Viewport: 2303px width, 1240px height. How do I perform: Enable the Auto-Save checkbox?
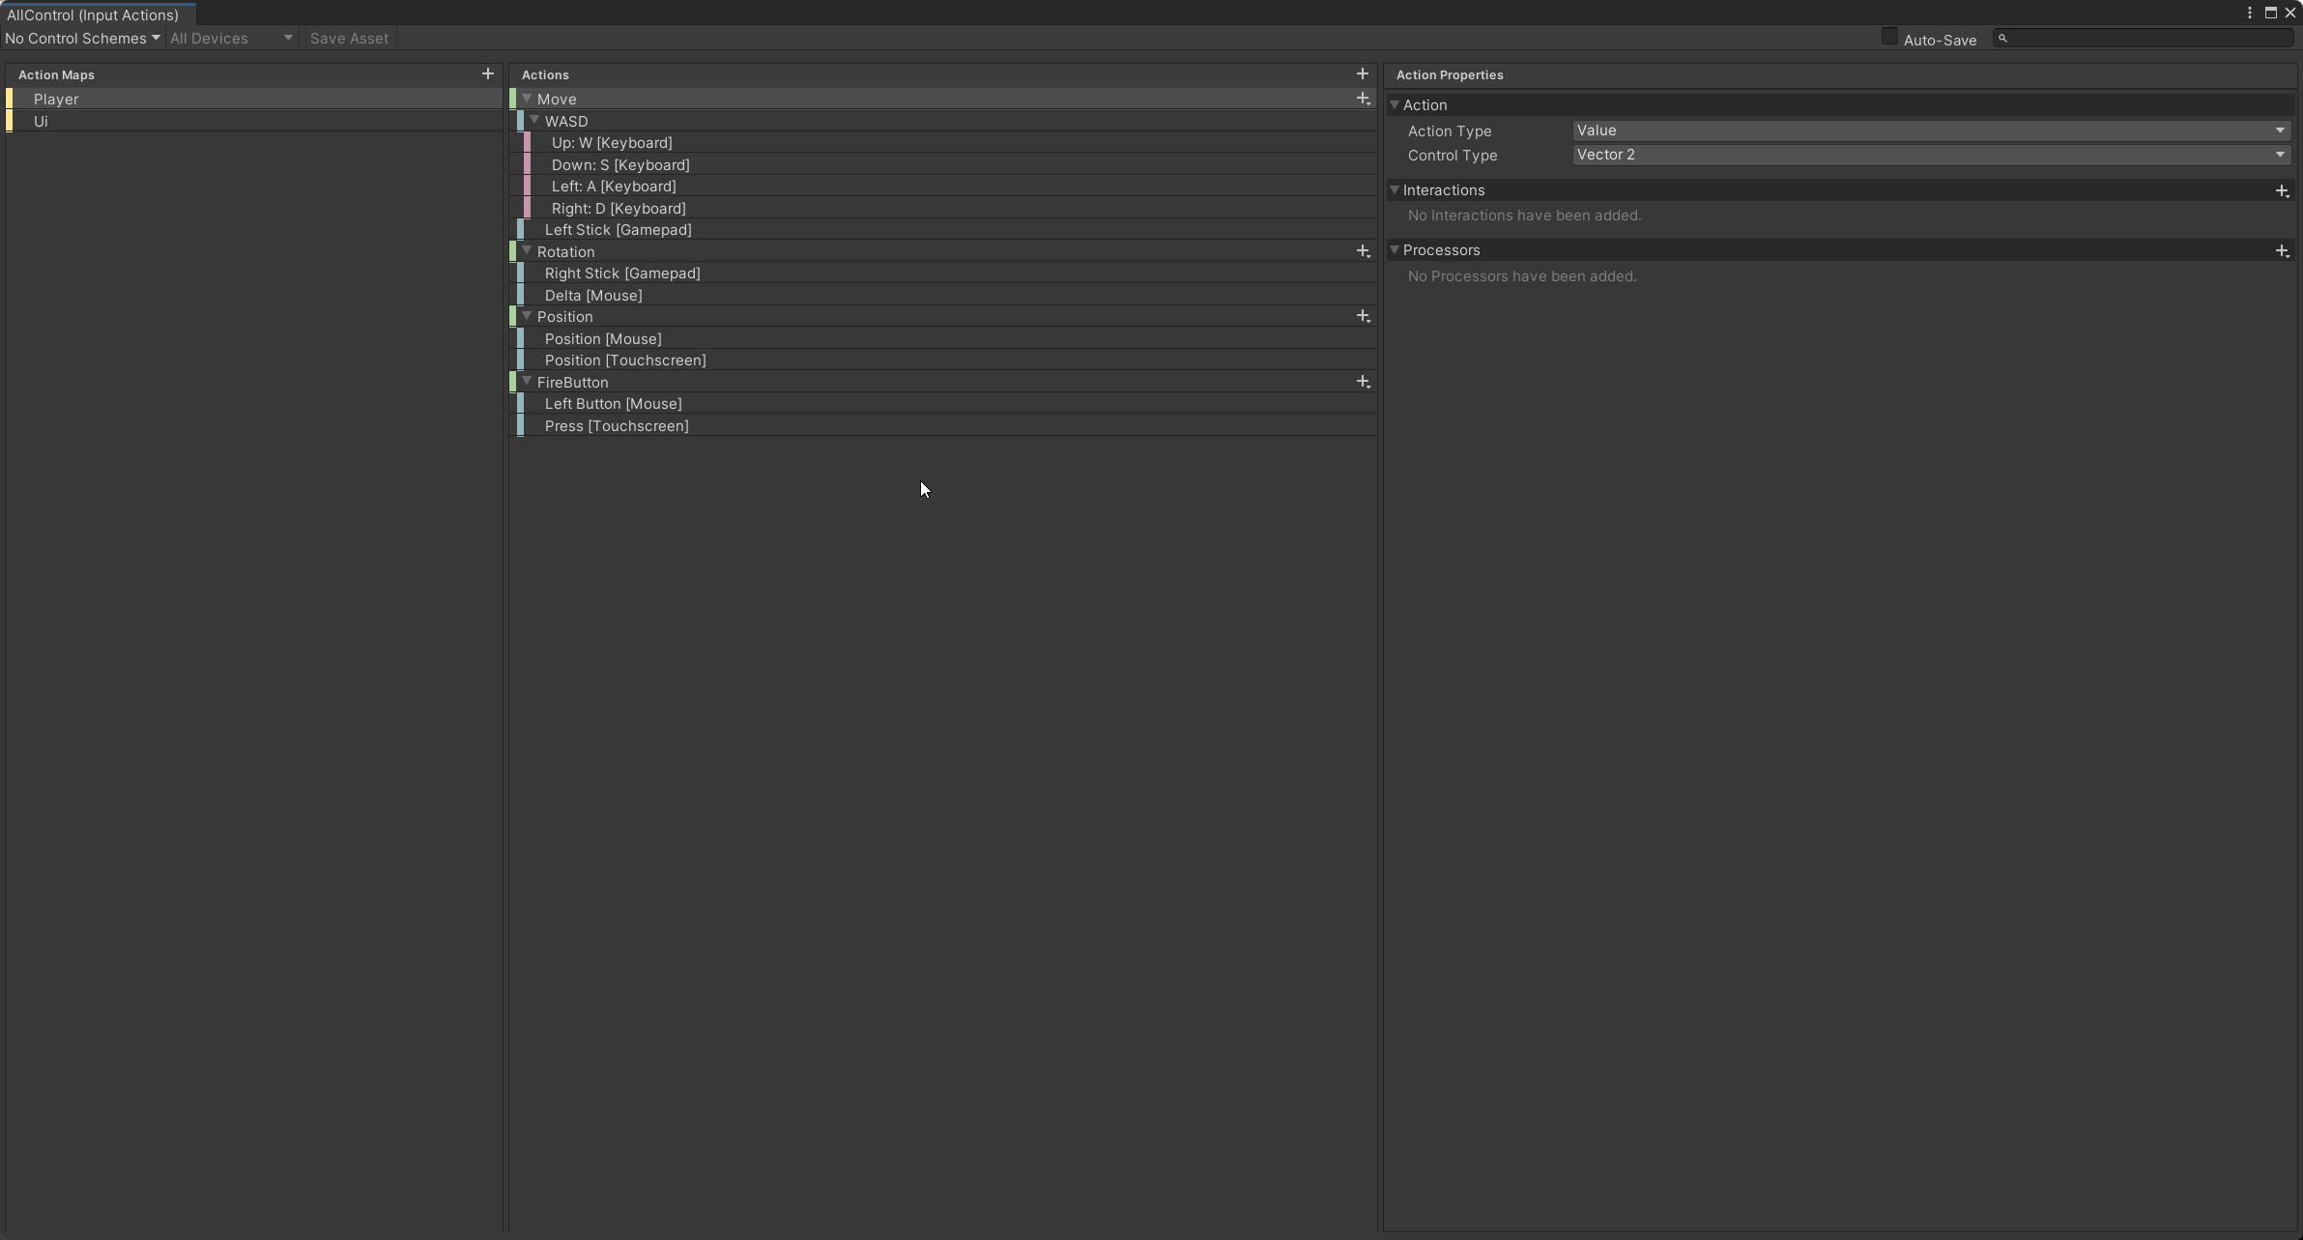pyautogui.click(x=1889, y=37)
